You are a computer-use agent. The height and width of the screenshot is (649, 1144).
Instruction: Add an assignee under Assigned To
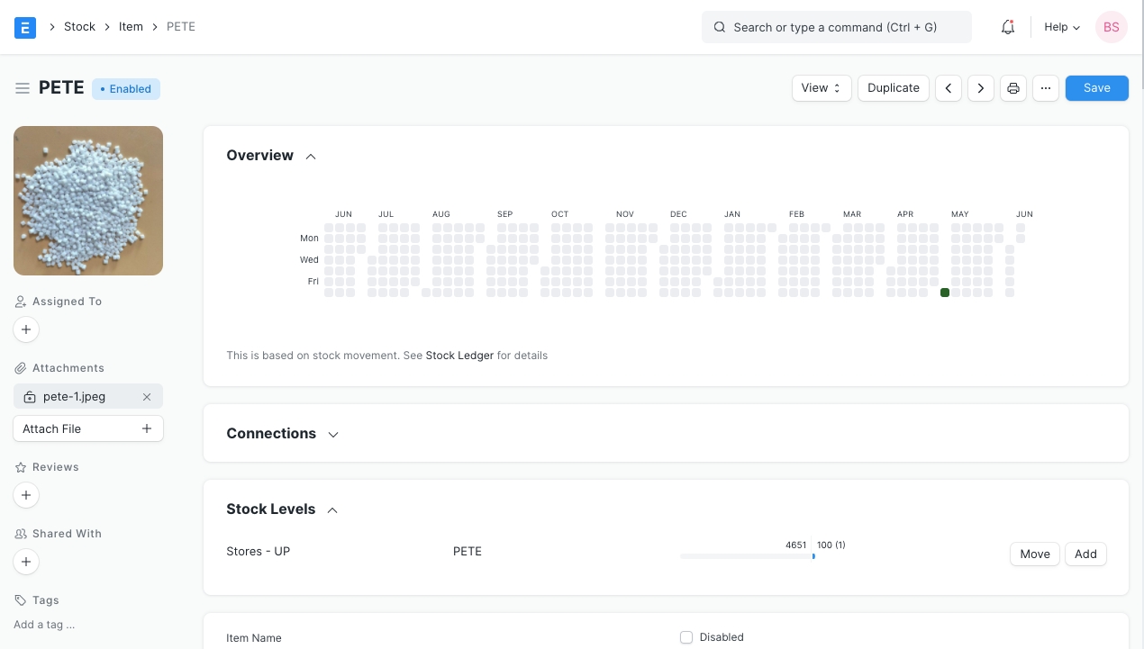click(x=26, y=329)
